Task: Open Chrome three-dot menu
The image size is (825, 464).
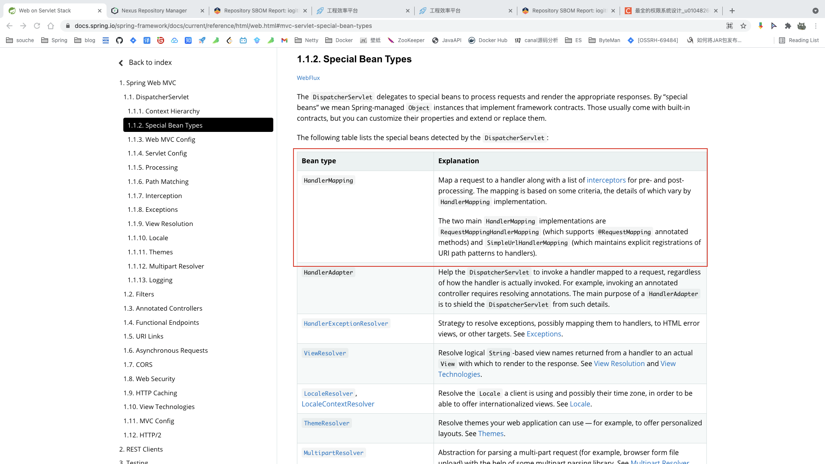Action: click(x=816, y=26)
